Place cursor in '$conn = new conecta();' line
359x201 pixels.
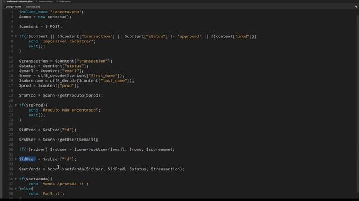45,17
